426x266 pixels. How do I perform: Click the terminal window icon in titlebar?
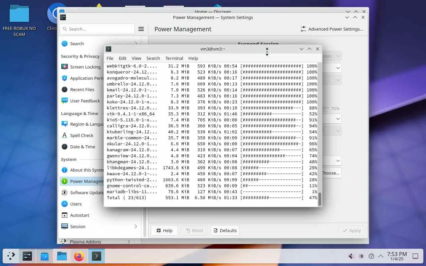108,49
